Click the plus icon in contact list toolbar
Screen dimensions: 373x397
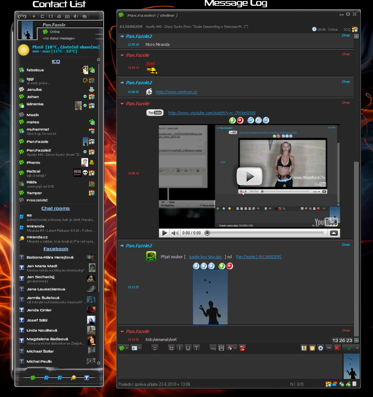(x=34, y=16)
